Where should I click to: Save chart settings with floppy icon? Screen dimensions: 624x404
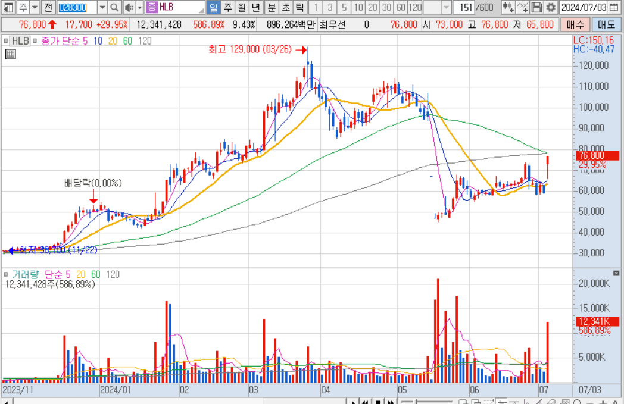[536, 7]
